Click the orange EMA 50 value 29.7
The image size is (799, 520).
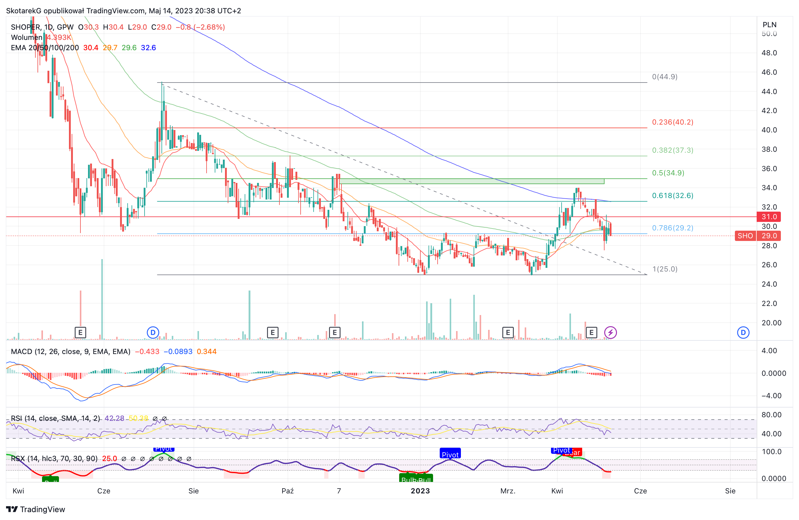[110, 48]
